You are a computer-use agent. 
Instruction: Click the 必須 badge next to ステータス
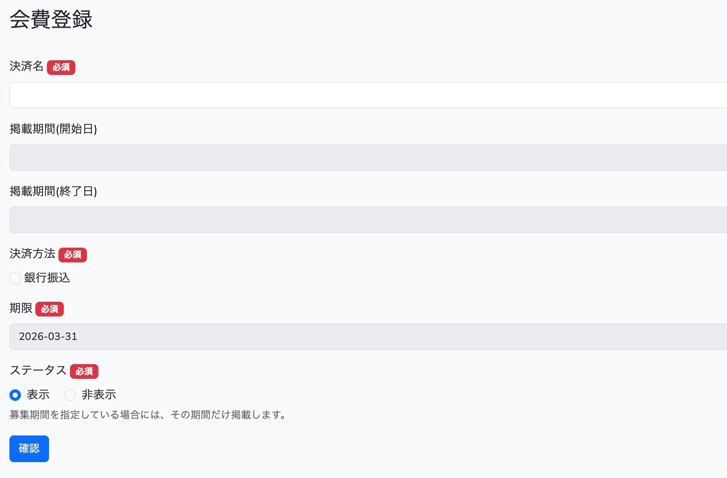[x=84, y=371]
